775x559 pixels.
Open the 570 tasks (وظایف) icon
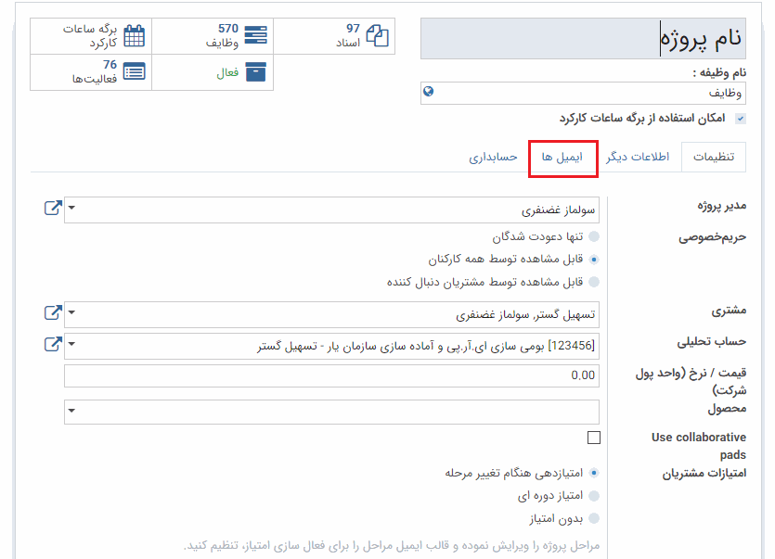tap(255, 36)
